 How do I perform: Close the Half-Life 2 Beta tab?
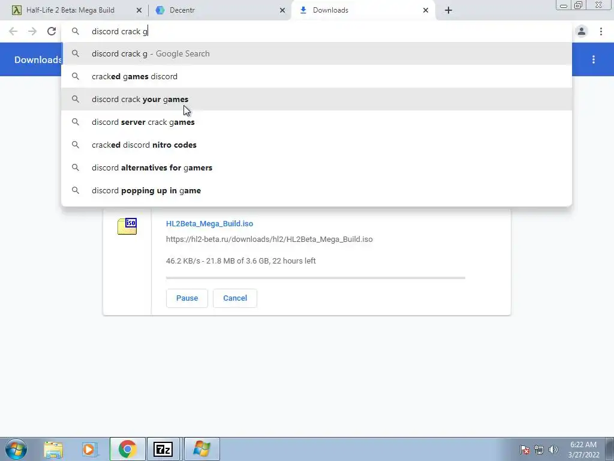[x=139, y=10]
